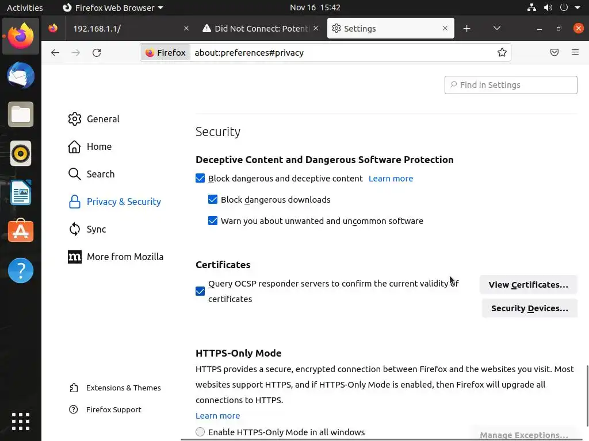Reload the current page
The height and width of the screenshot is (441, 589).
coord(97,52)
